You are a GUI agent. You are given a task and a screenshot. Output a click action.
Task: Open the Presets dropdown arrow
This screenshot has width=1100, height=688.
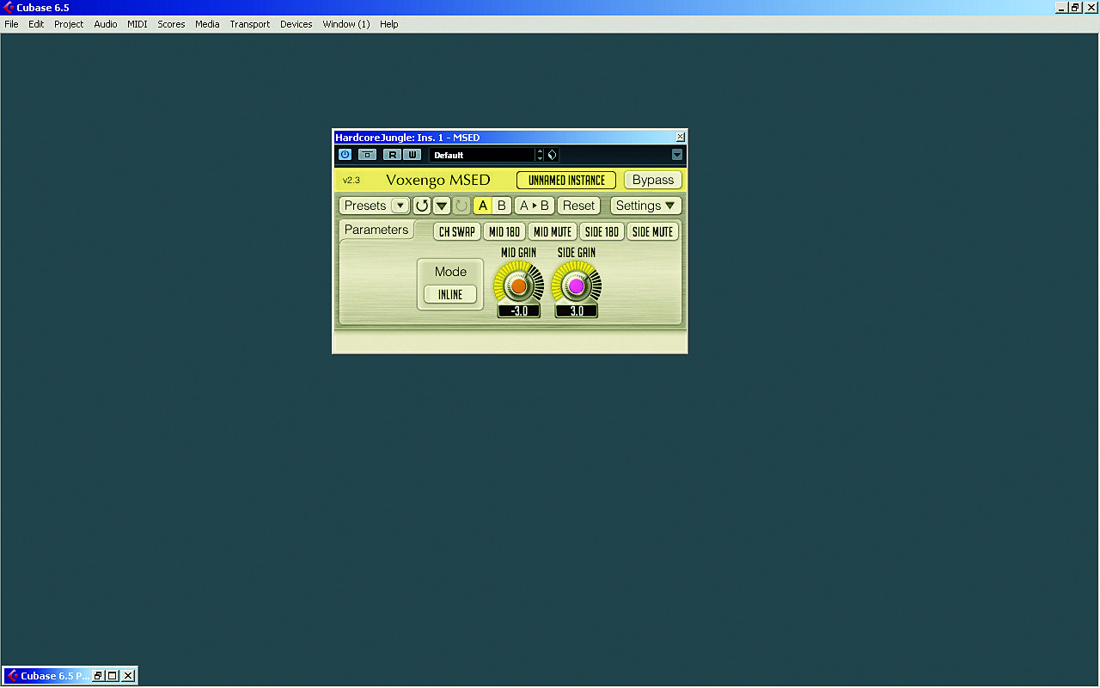click(400, 206)
